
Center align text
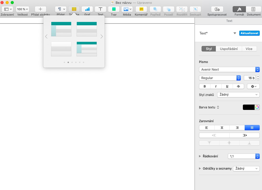222,128
